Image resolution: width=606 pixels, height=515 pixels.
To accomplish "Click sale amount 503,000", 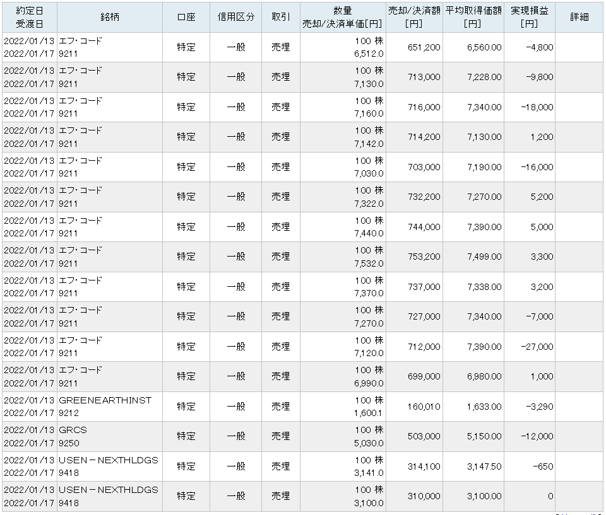I will [424, 436].
